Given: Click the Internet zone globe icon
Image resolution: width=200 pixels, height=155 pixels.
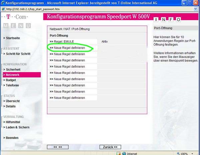Looking at the screenshot, I should (124, 153).
